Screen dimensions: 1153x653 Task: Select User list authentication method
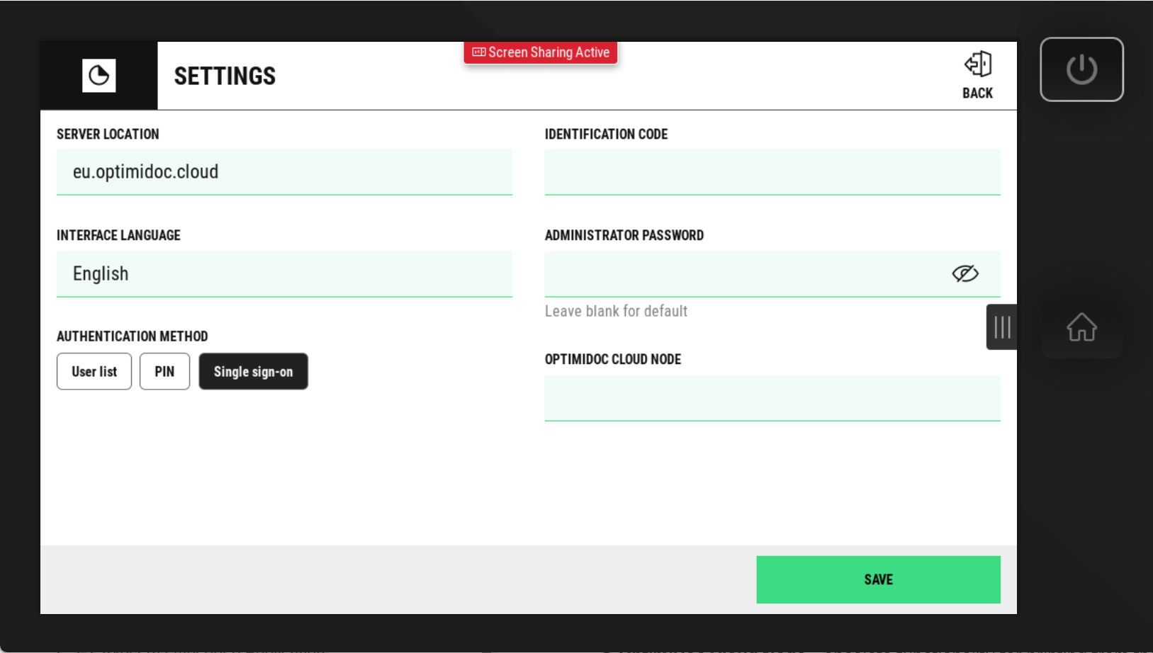[94, 372]
